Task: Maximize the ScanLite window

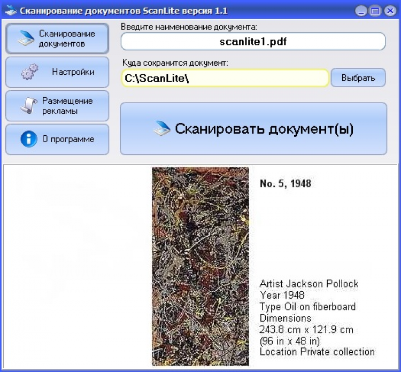Action: click(375, 11)
